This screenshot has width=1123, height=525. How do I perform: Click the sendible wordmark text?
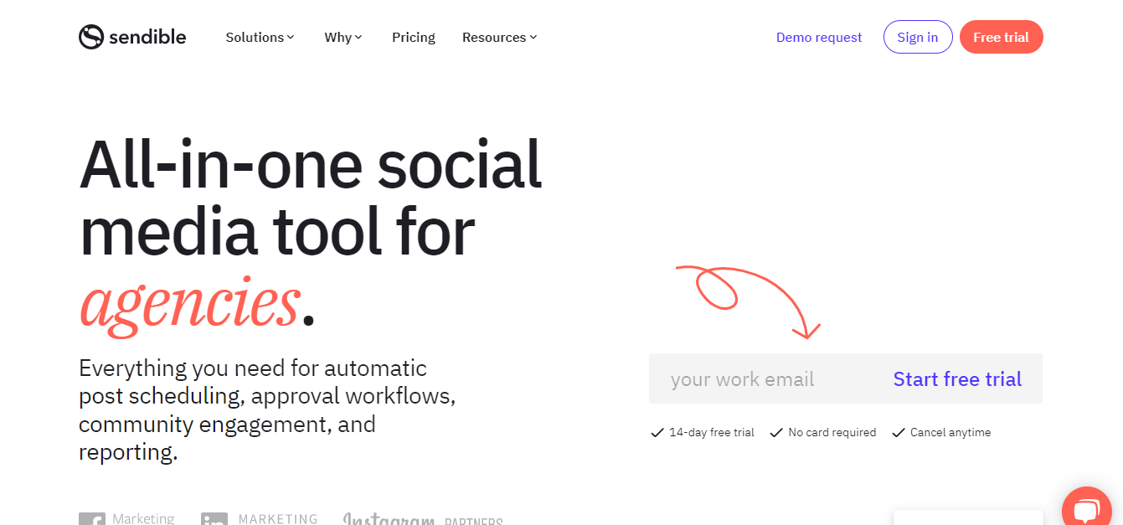click(x=147, y=37)
